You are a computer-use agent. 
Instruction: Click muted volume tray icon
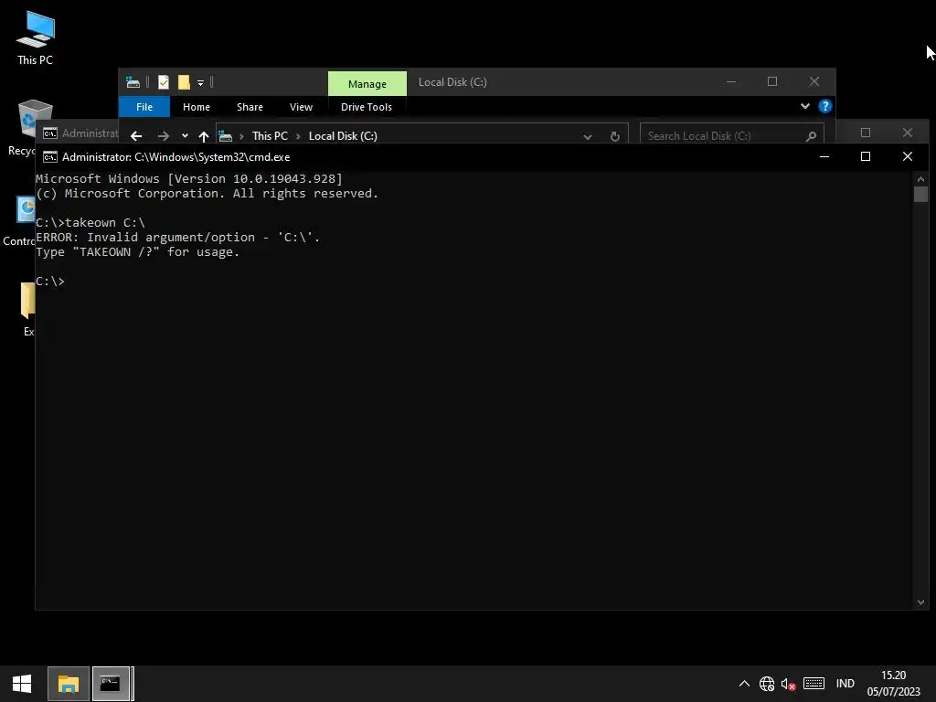click(x=789, y=684)
